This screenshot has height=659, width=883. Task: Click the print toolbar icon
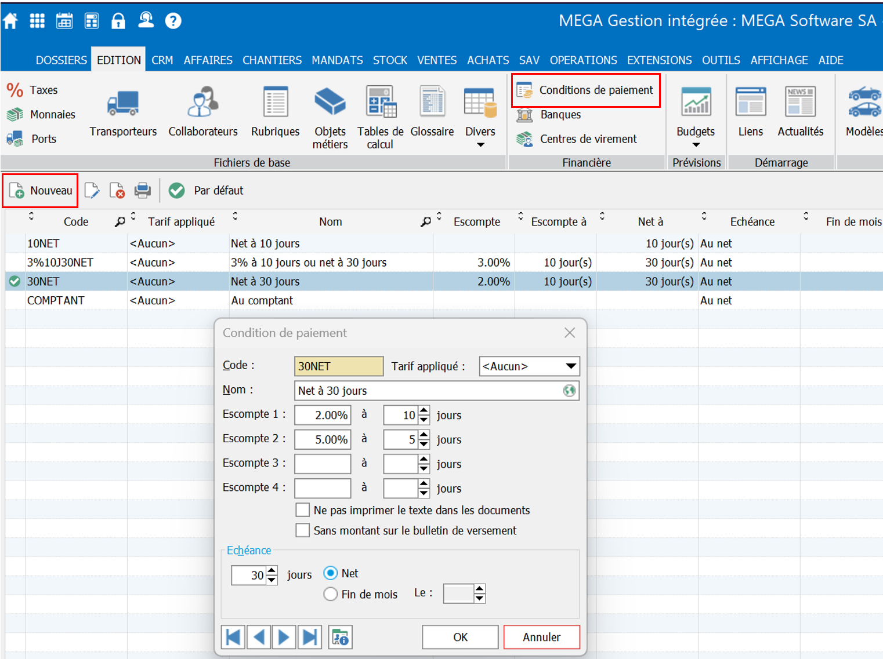(x=143, y=190)
